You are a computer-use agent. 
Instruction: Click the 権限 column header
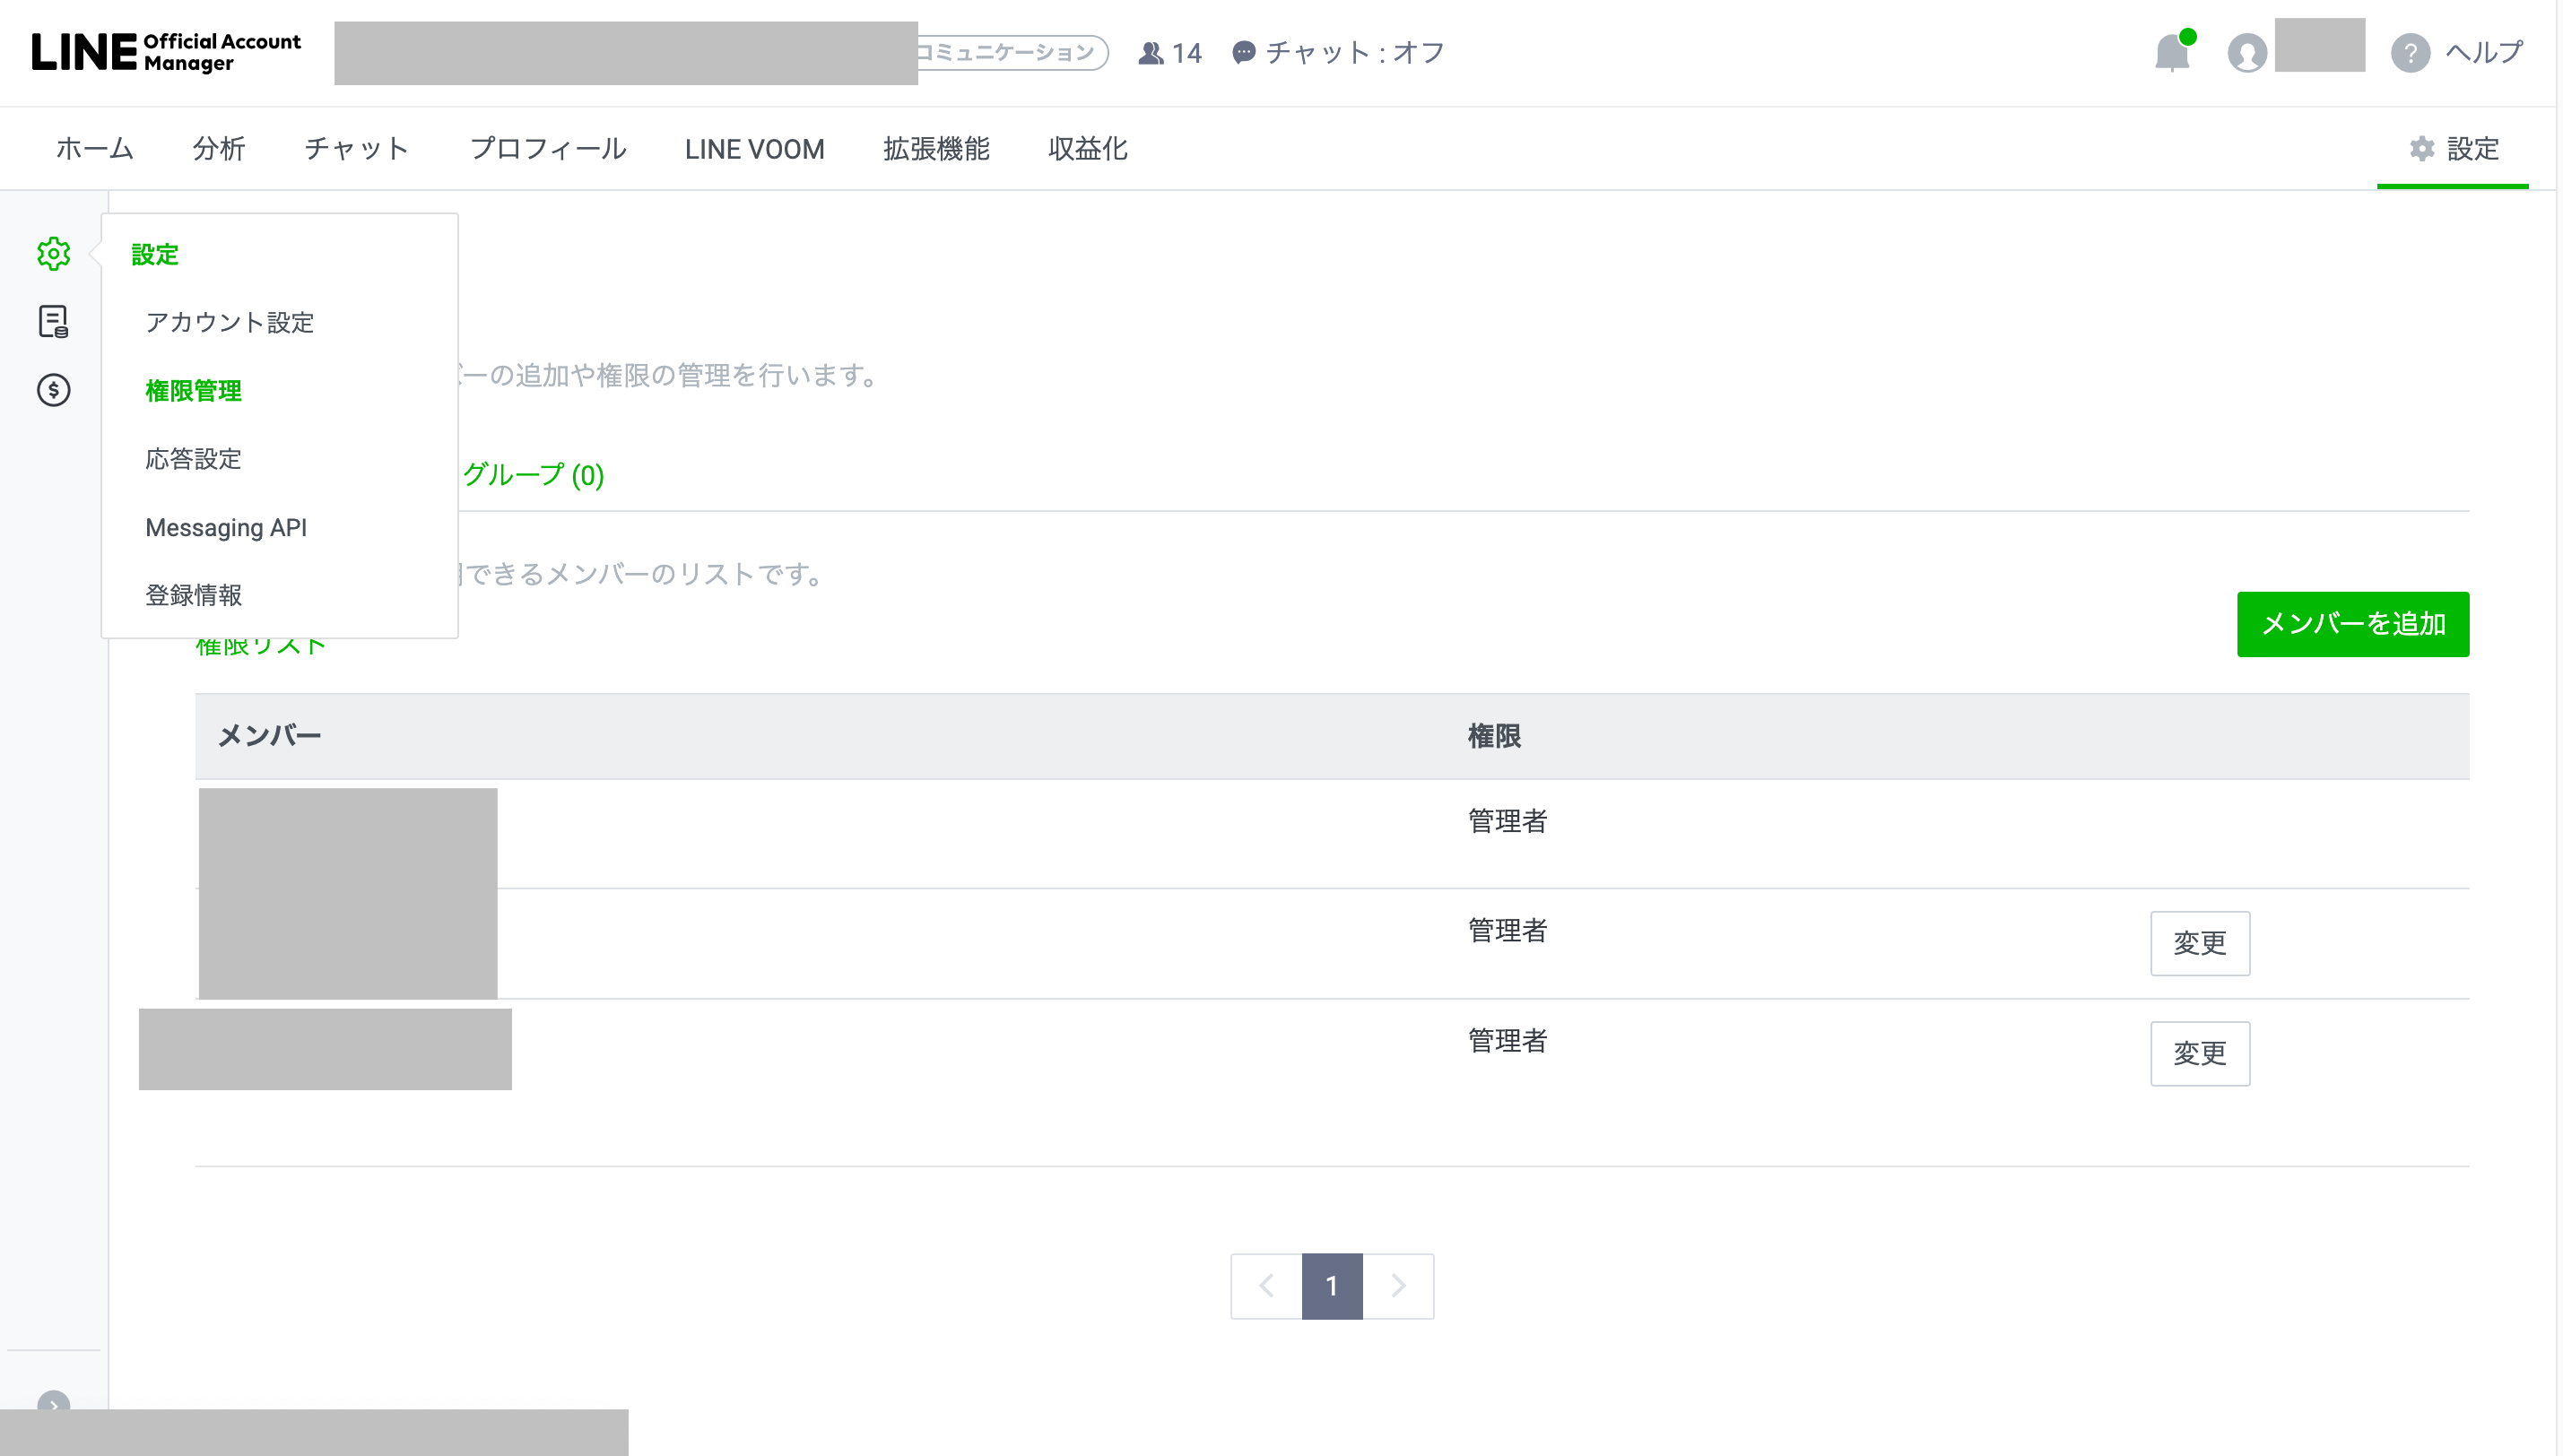click(1494, 736)
